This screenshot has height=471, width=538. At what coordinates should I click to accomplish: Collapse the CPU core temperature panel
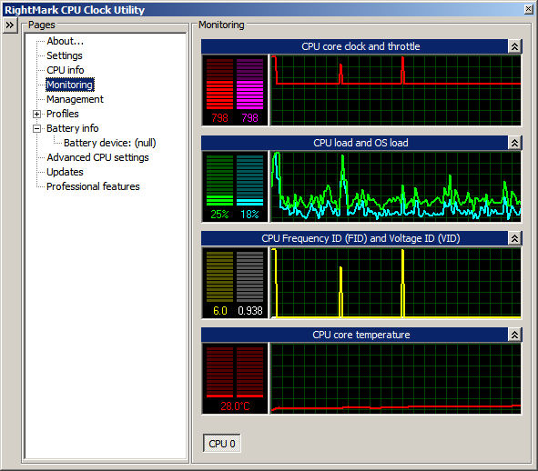(x=514, y=335)
